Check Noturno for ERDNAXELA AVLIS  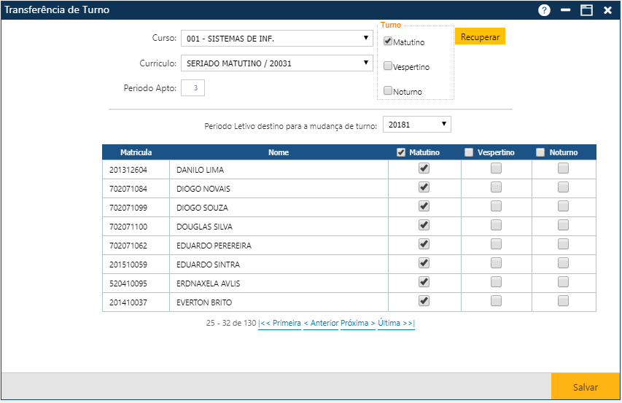563,282
